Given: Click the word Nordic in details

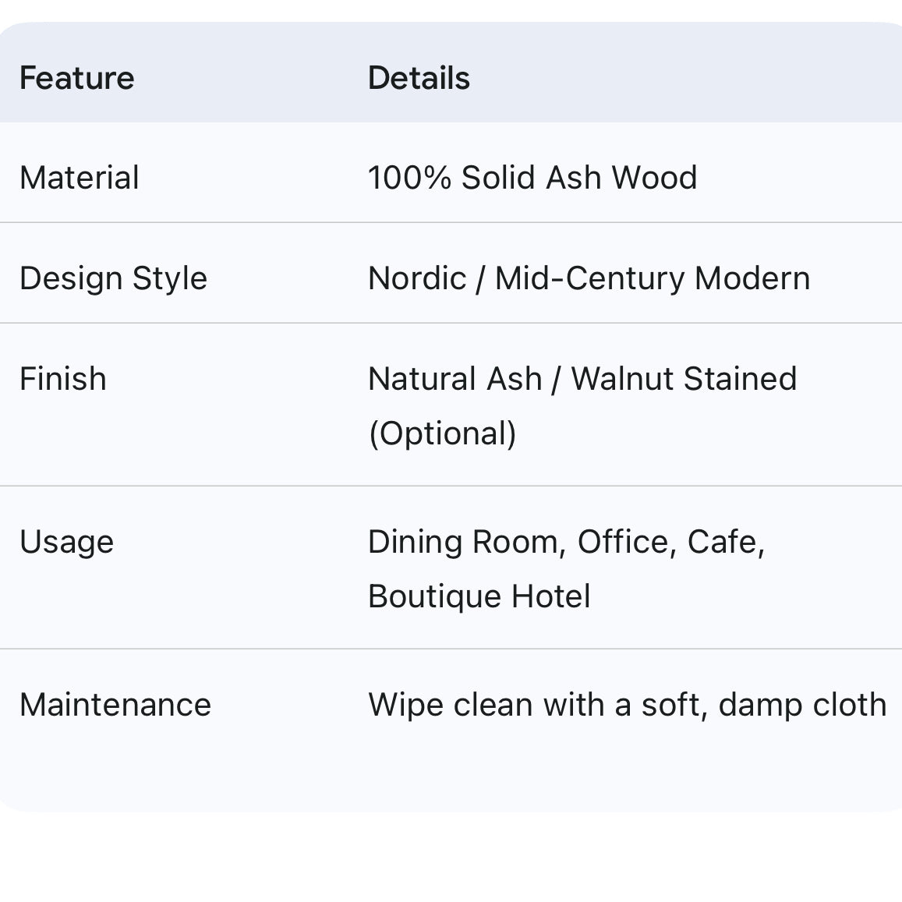Looking at the screenshot, I should (x=416, y=278).
